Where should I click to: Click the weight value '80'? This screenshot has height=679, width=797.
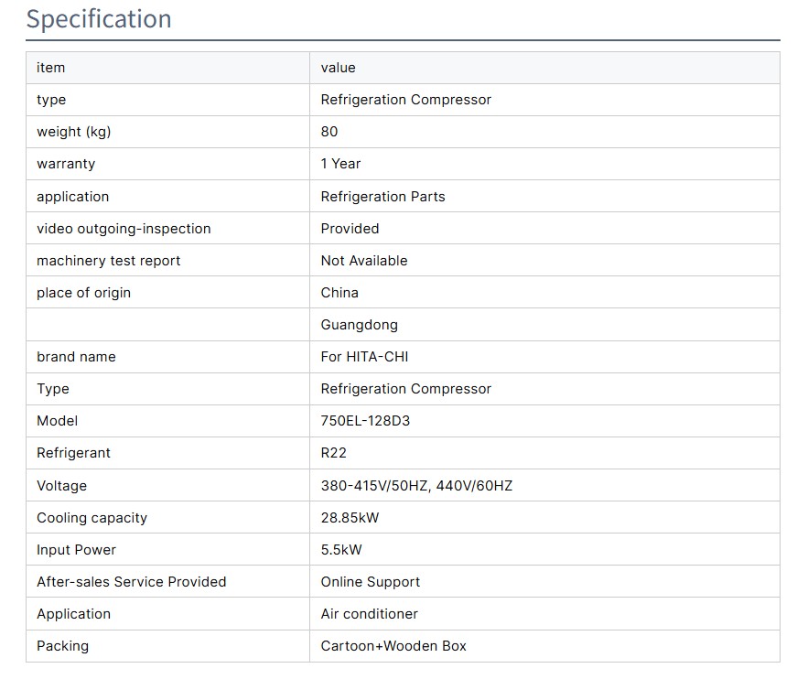[329, 132]
